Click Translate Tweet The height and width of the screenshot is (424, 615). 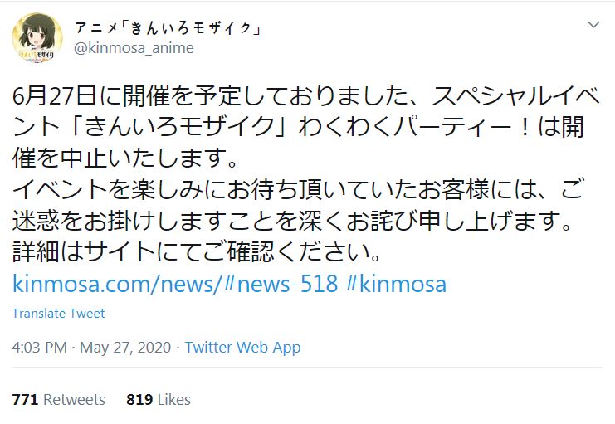58,313
